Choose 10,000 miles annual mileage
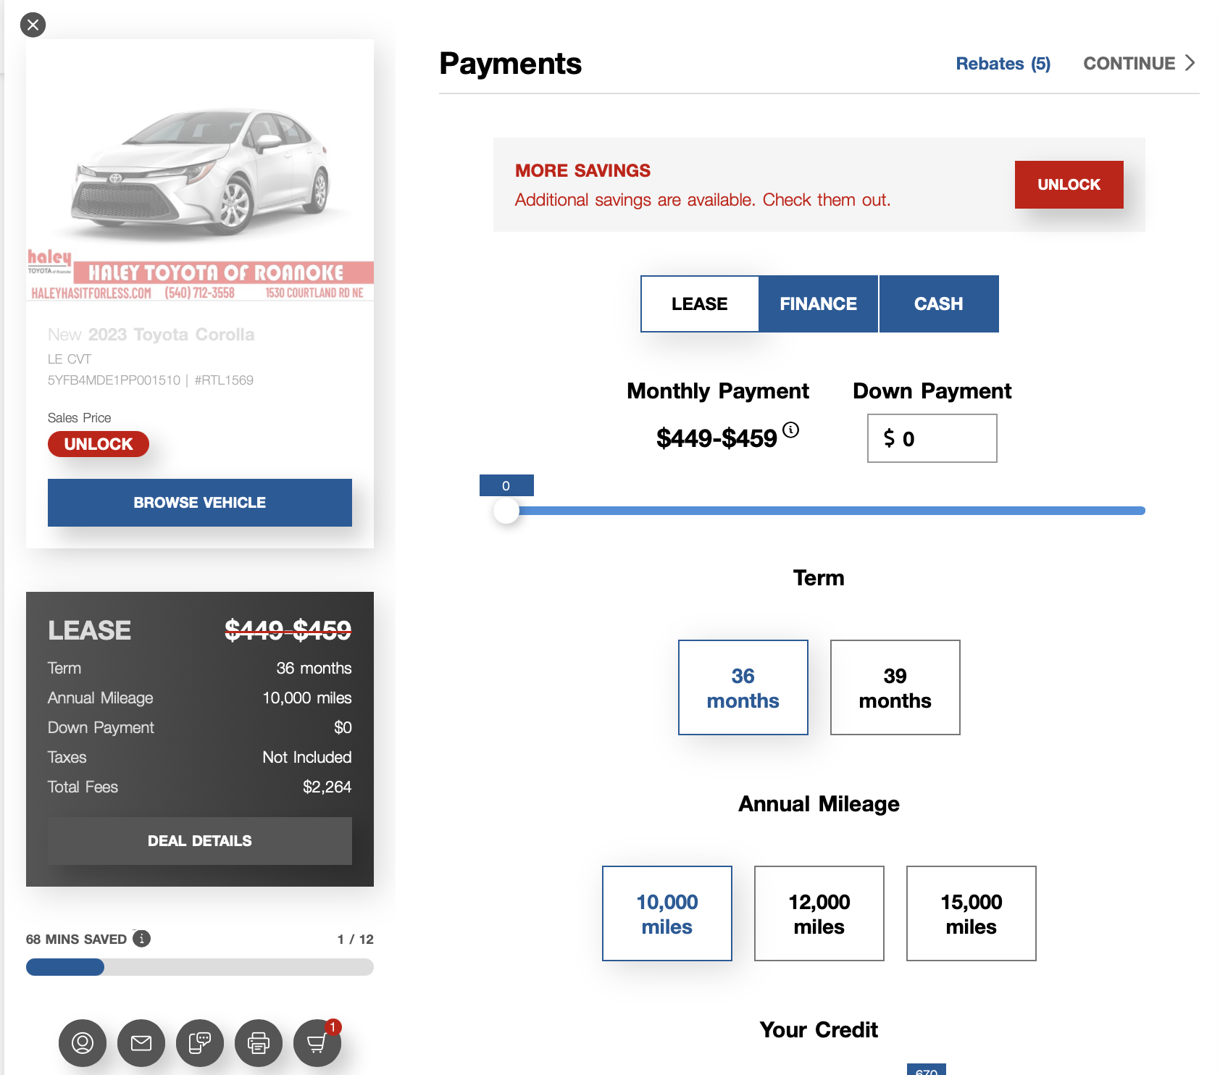Viewport: 1220px width, 1075px height. click(x=667, y=913)
